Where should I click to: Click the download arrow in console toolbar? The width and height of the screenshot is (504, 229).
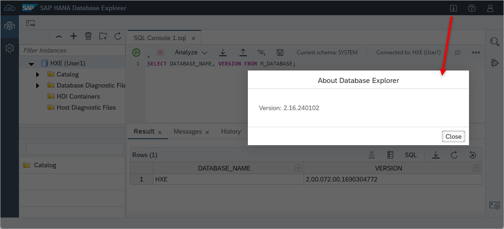point(223,52)
